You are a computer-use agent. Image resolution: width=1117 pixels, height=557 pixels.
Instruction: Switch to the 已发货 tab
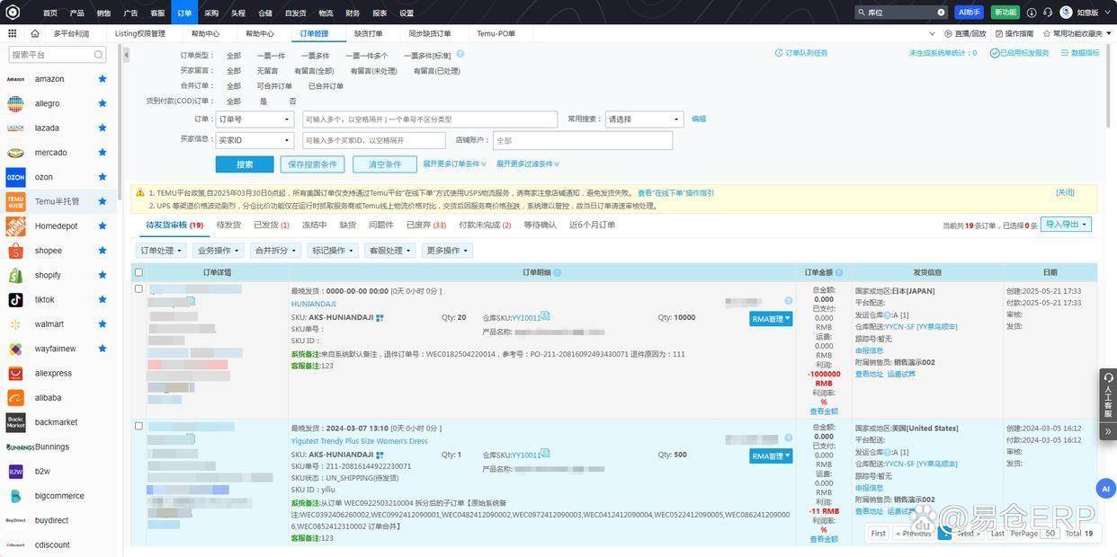(x=264, y=223)
